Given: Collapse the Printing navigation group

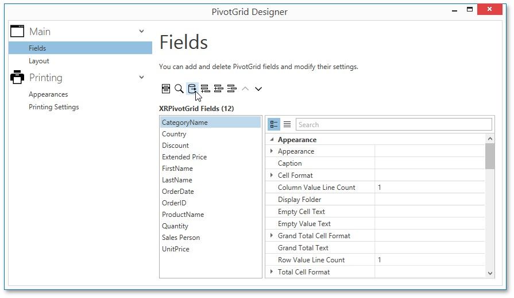Looking at the screenshot, I should tap(141, 78).
